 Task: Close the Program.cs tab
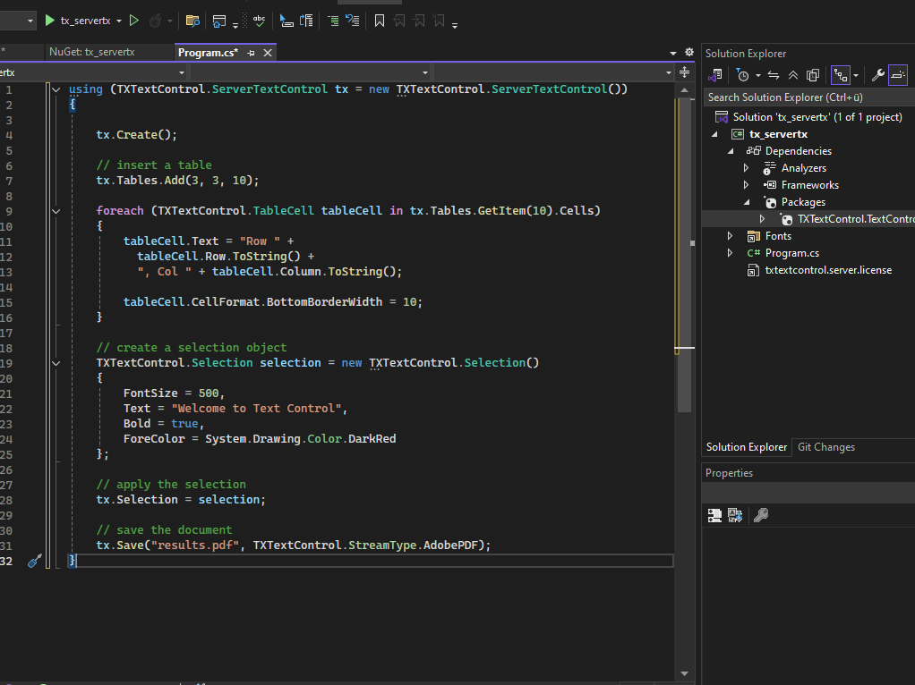268,53
